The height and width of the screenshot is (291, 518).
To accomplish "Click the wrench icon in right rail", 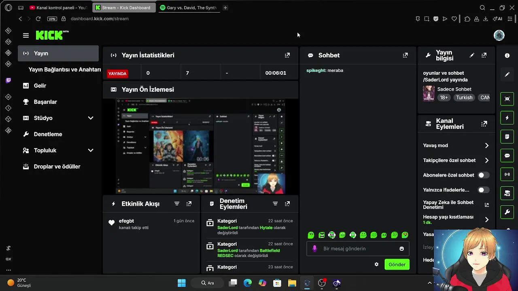I will pos(507,212).
